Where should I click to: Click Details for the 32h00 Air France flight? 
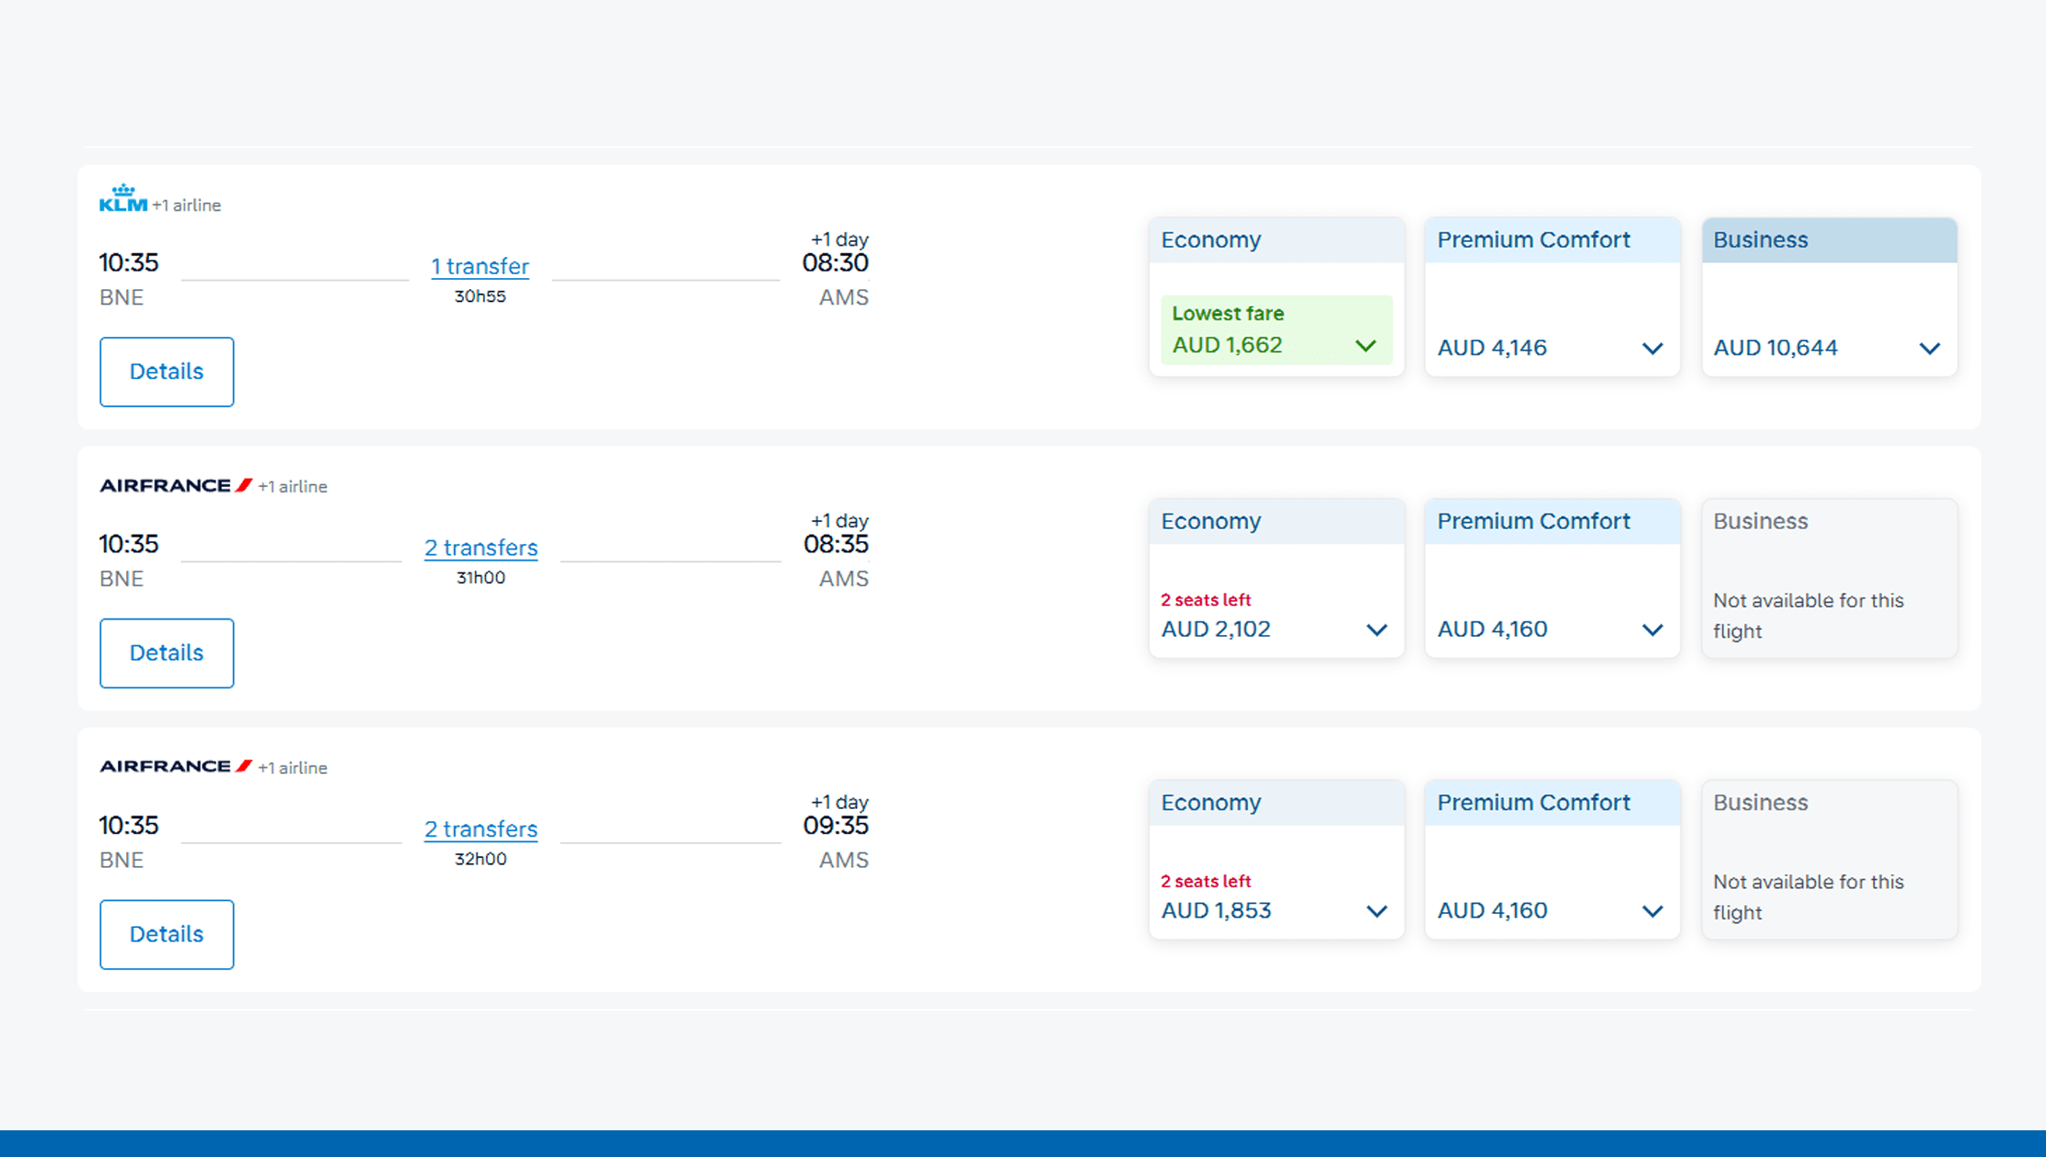(167, 934)
